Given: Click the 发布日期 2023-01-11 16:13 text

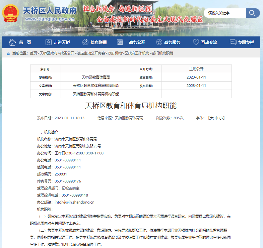Looking at the screenshot, I should (61, 118).
